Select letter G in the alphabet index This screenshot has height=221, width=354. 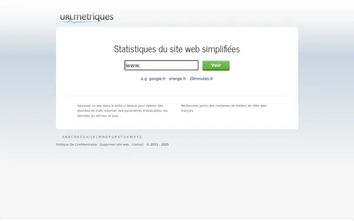click(84, 137)
